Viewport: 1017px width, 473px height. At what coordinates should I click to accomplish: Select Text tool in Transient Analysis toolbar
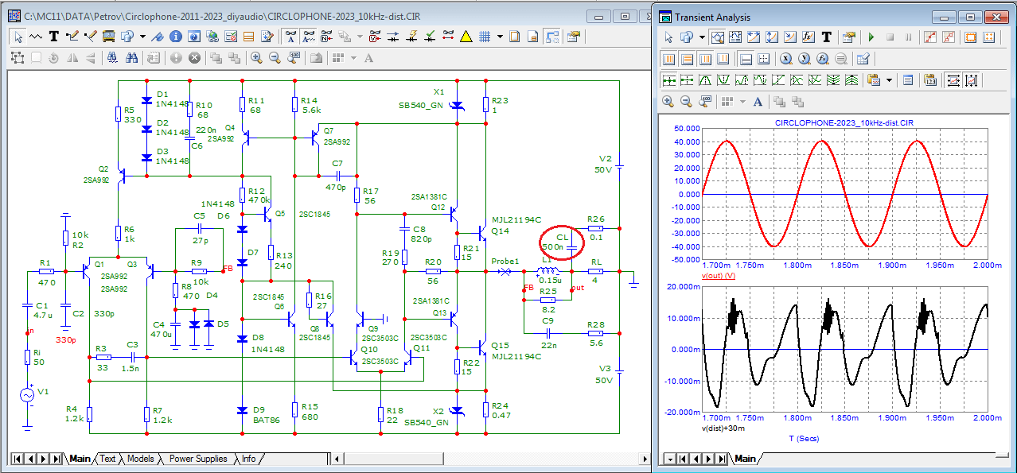(x=827, y=37)
